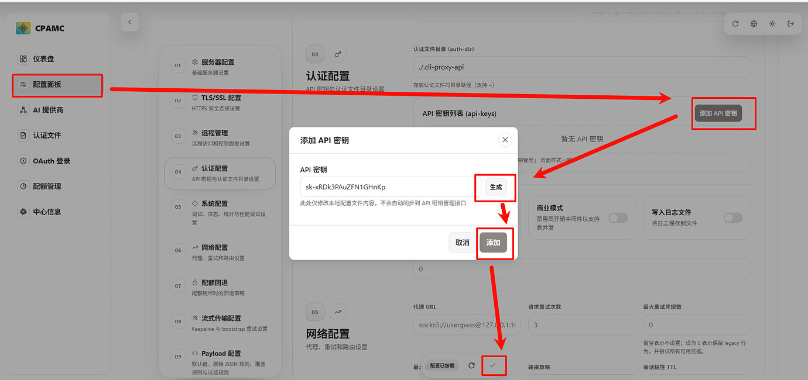Click the 仪表盘 grid icon in the sidebar
Image resolution: width=808 pixels, height=380 pixels.
pyautogui.click(x=23, y=59)
